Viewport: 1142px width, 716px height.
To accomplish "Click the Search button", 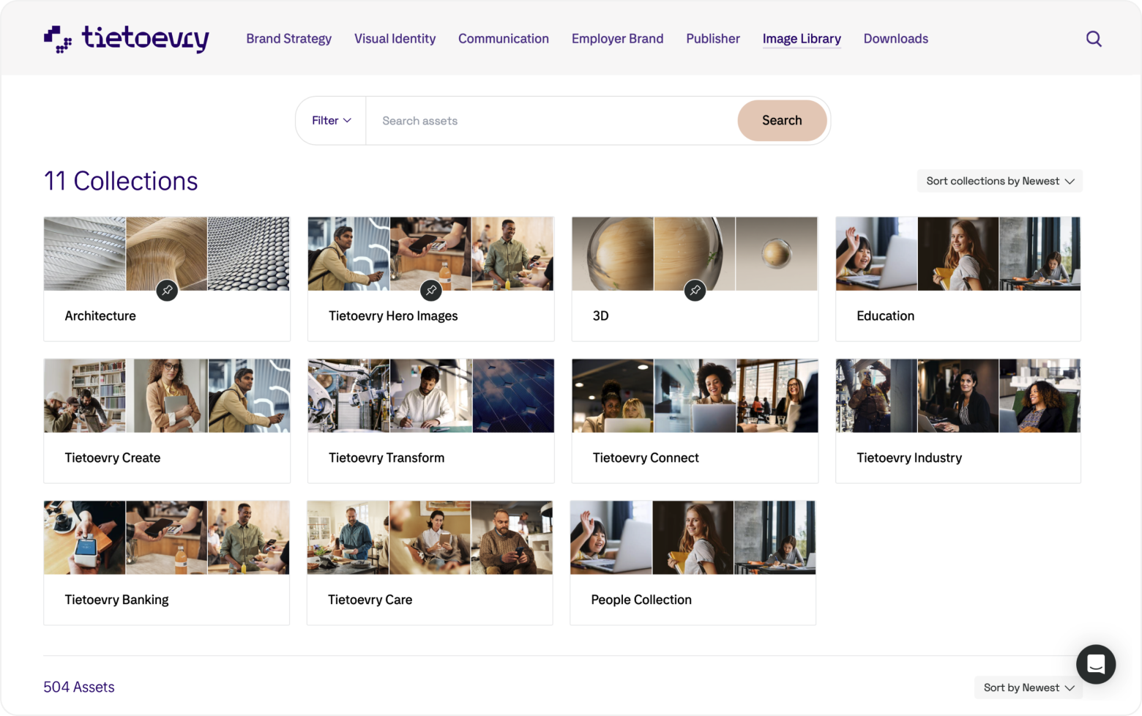I will 782,121.
